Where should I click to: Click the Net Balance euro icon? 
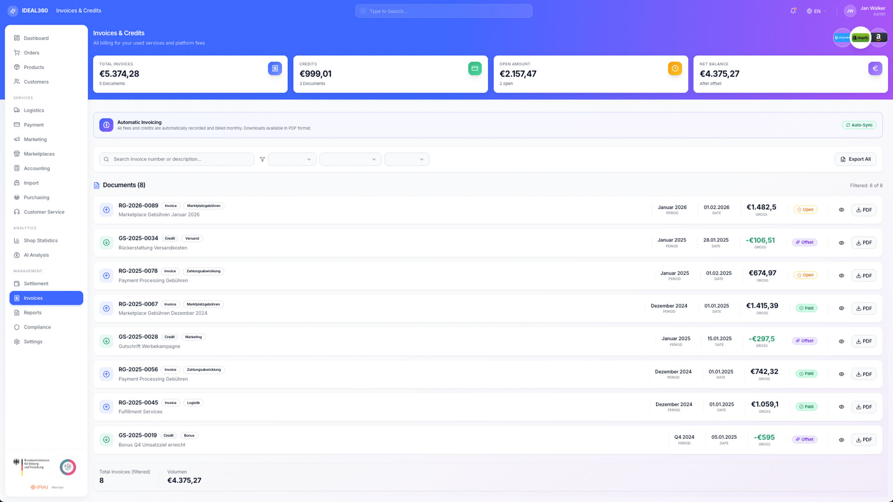click(875, 68)
